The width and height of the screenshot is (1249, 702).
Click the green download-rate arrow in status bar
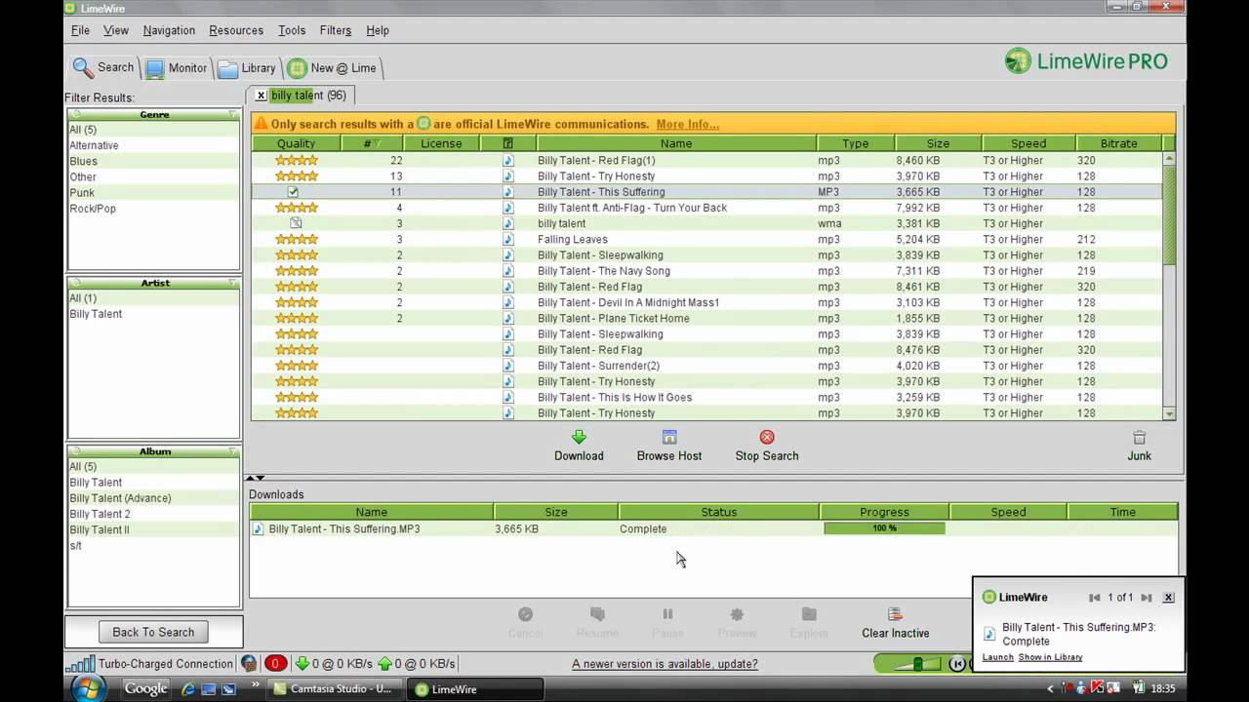pos(302,664)
